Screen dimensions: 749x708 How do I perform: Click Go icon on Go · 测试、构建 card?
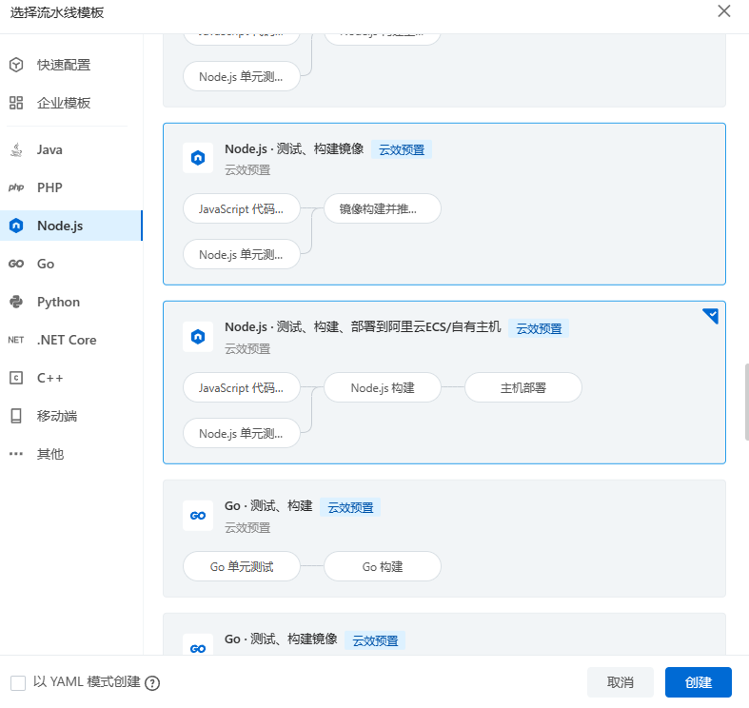coord(198,516)
